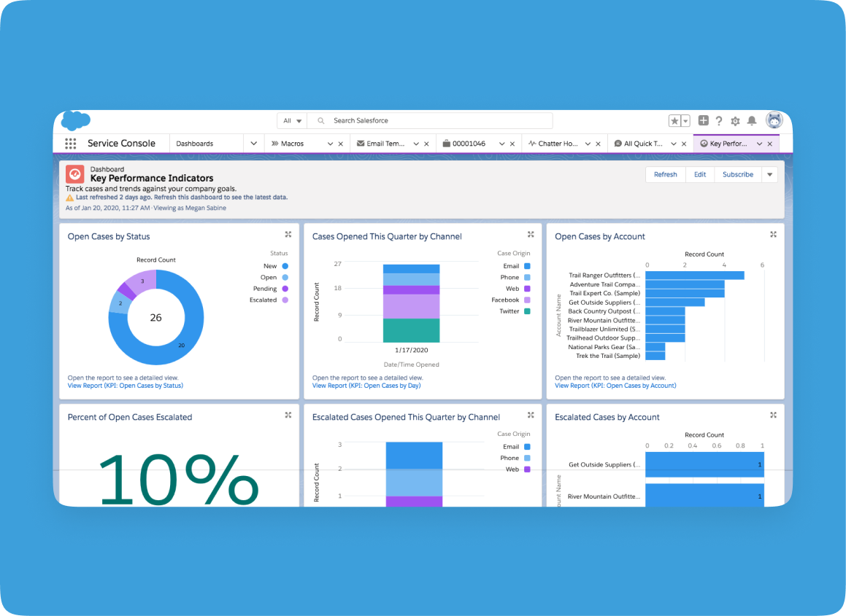
Task: Expand the Open Cases by Status chart
Action: [x=288, y=234]
